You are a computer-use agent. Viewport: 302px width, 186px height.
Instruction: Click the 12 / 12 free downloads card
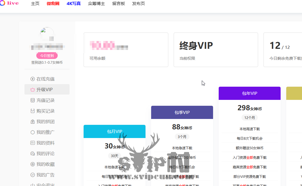(x=283, y=50)
